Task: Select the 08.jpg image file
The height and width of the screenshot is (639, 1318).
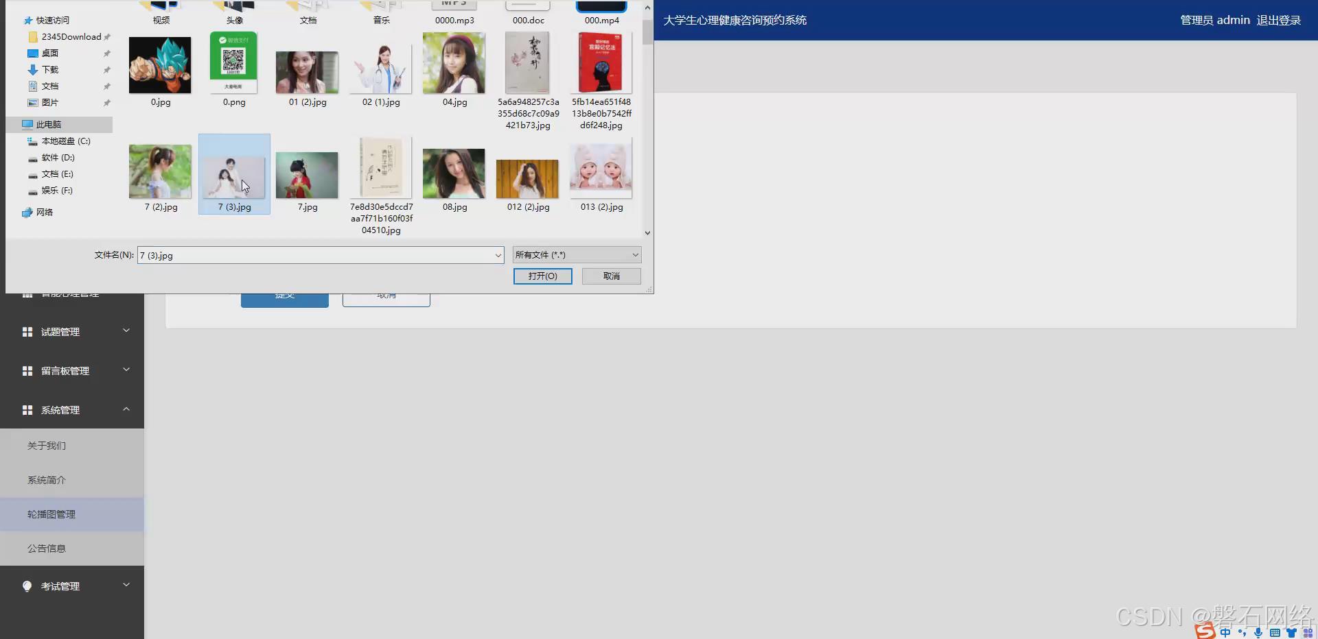Action: 454,173
